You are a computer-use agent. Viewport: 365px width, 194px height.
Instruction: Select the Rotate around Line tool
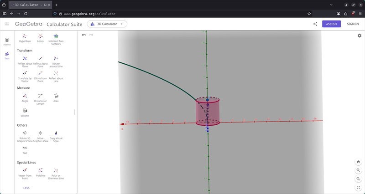click(x=56, y=59)
